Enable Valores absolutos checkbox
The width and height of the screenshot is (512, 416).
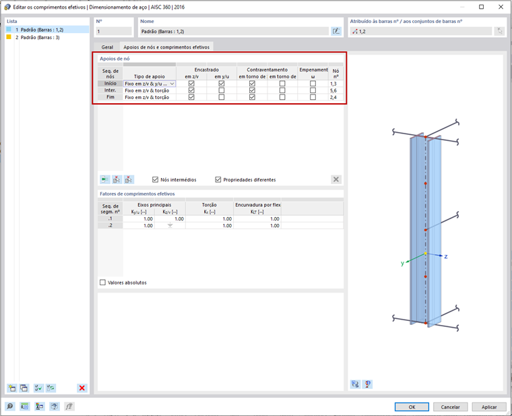(x=102, y=283)
